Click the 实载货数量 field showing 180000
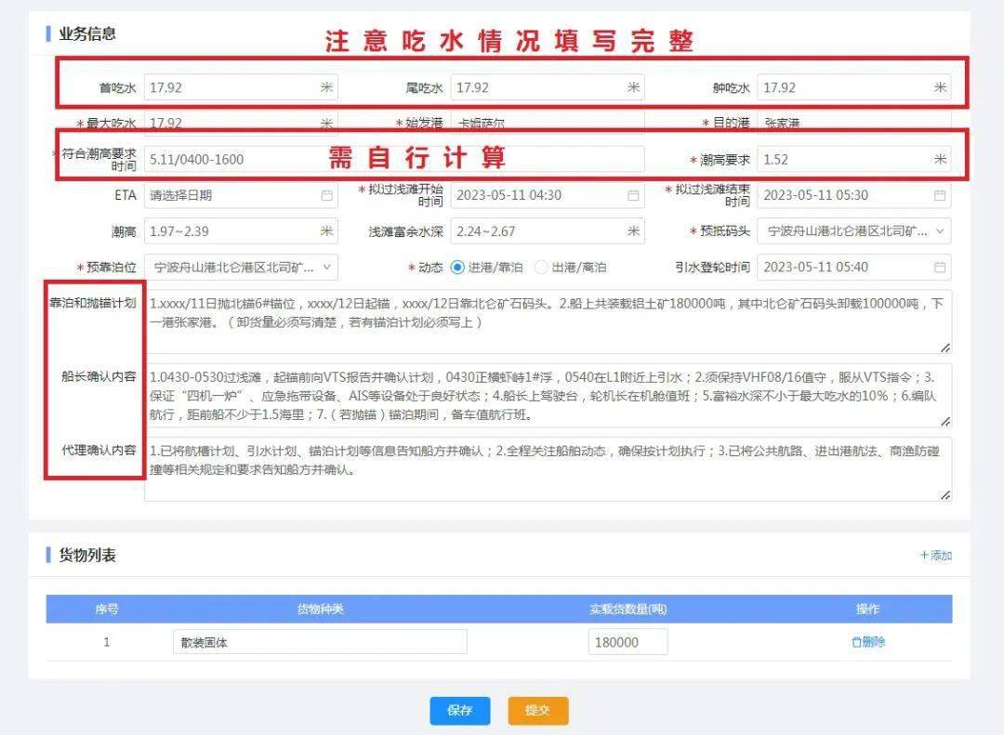The image size is (1004, 735). point(627,641)
